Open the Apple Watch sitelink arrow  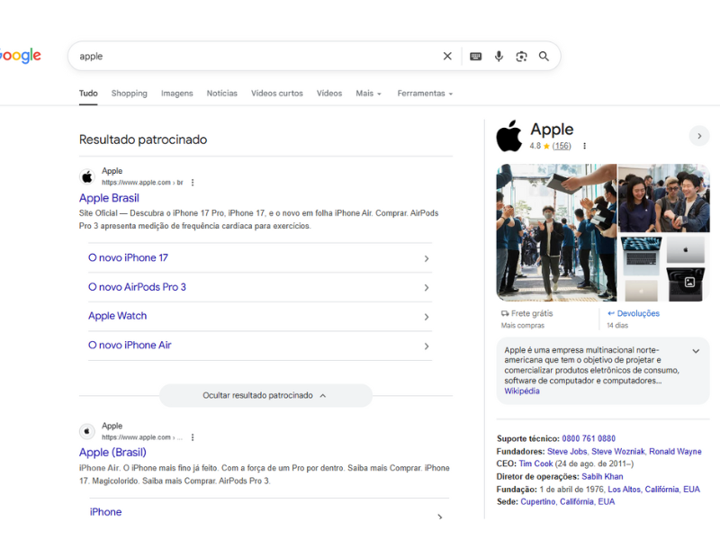pos(427,317)
